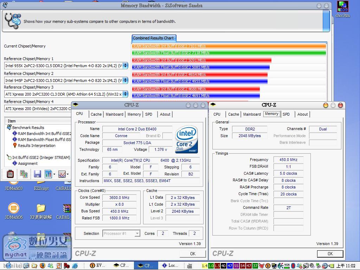Click the Reference Chipset/Memory 4 combo box
This screenshot has width=360, height=270.
tap(38, 109)
